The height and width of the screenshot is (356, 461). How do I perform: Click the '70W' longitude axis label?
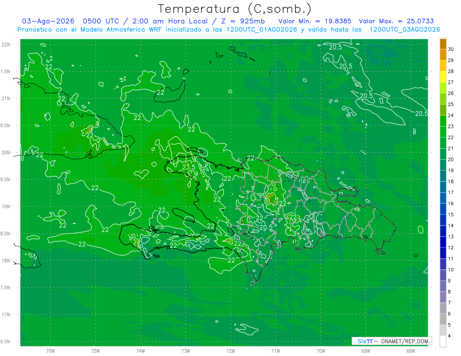point(321,351)
